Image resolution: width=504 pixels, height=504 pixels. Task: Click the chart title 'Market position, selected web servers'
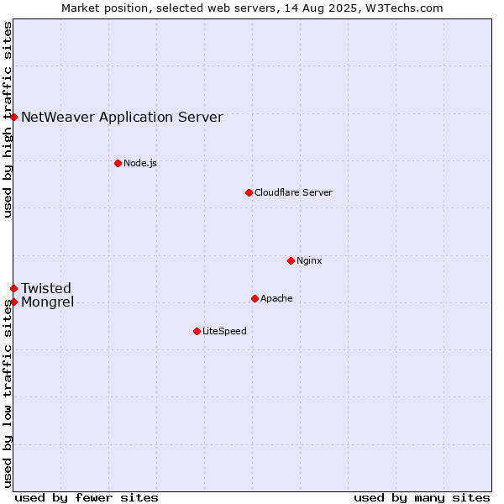pos(252,8)
